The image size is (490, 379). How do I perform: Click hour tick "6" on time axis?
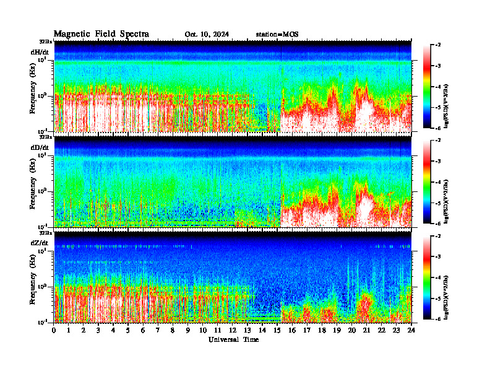point(143,331)
